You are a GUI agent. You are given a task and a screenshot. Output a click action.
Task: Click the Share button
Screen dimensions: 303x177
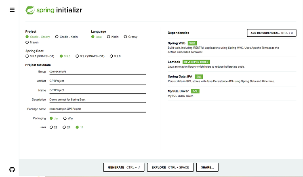point(207,167)
